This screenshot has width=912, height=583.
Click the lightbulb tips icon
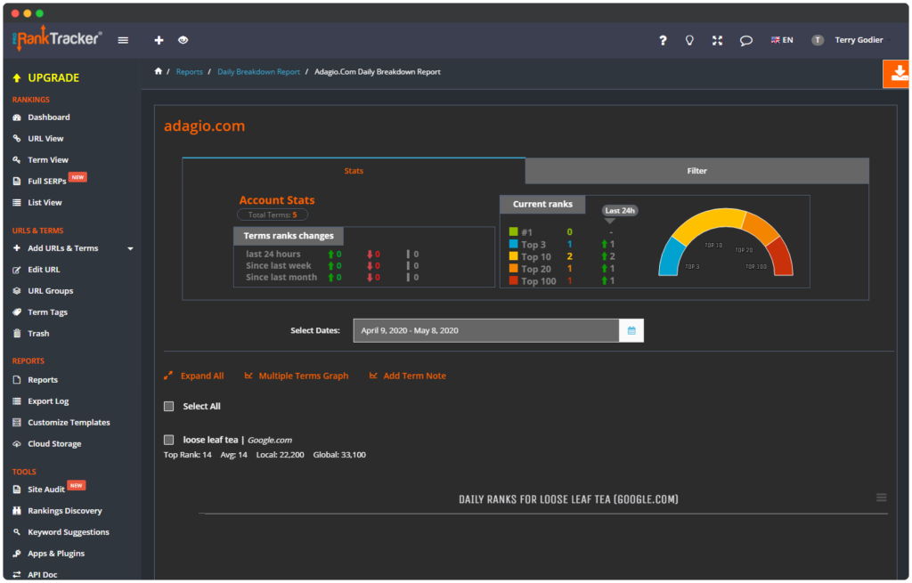click(x=689, y=40)
